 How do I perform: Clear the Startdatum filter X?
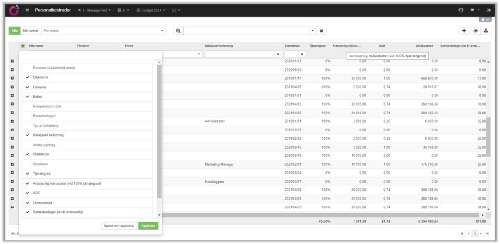coord(302,54)
